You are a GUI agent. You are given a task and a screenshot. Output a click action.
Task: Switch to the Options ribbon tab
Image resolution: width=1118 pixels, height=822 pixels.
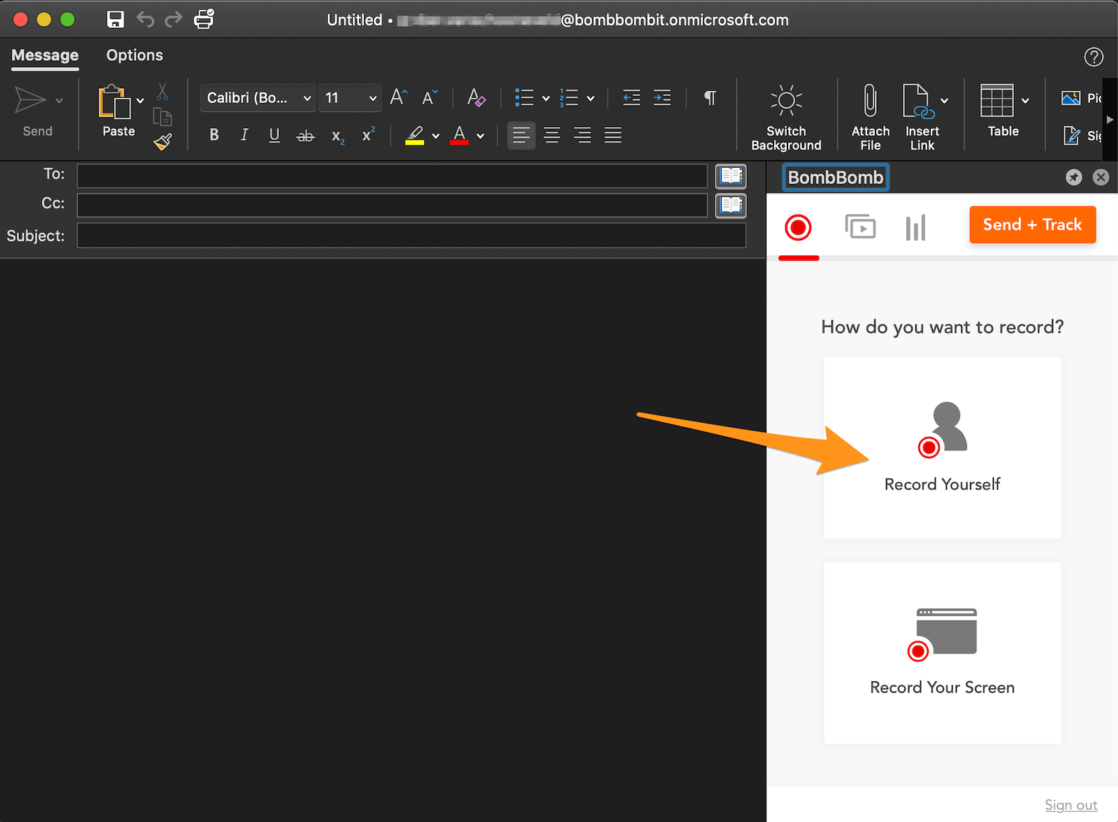coord(134,55)
